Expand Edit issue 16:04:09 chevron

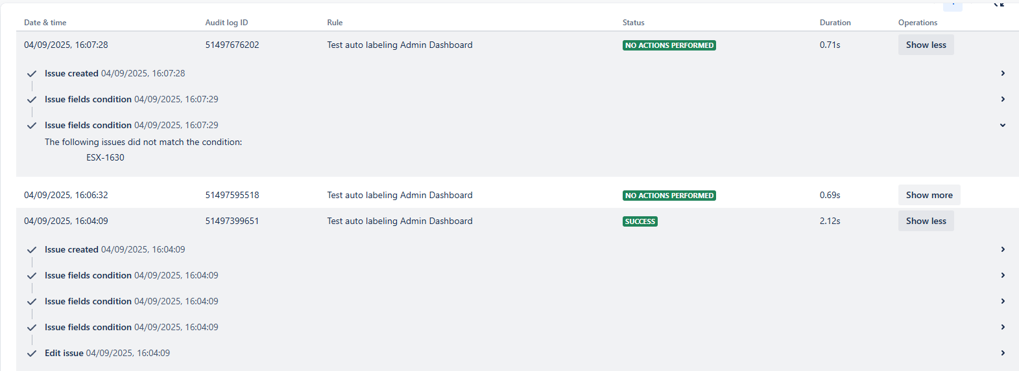(1003, 353)
